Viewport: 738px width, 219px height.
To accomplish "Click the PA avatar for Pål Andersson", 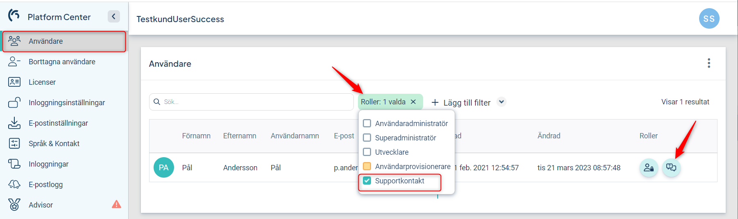I will tap(164, 167).
